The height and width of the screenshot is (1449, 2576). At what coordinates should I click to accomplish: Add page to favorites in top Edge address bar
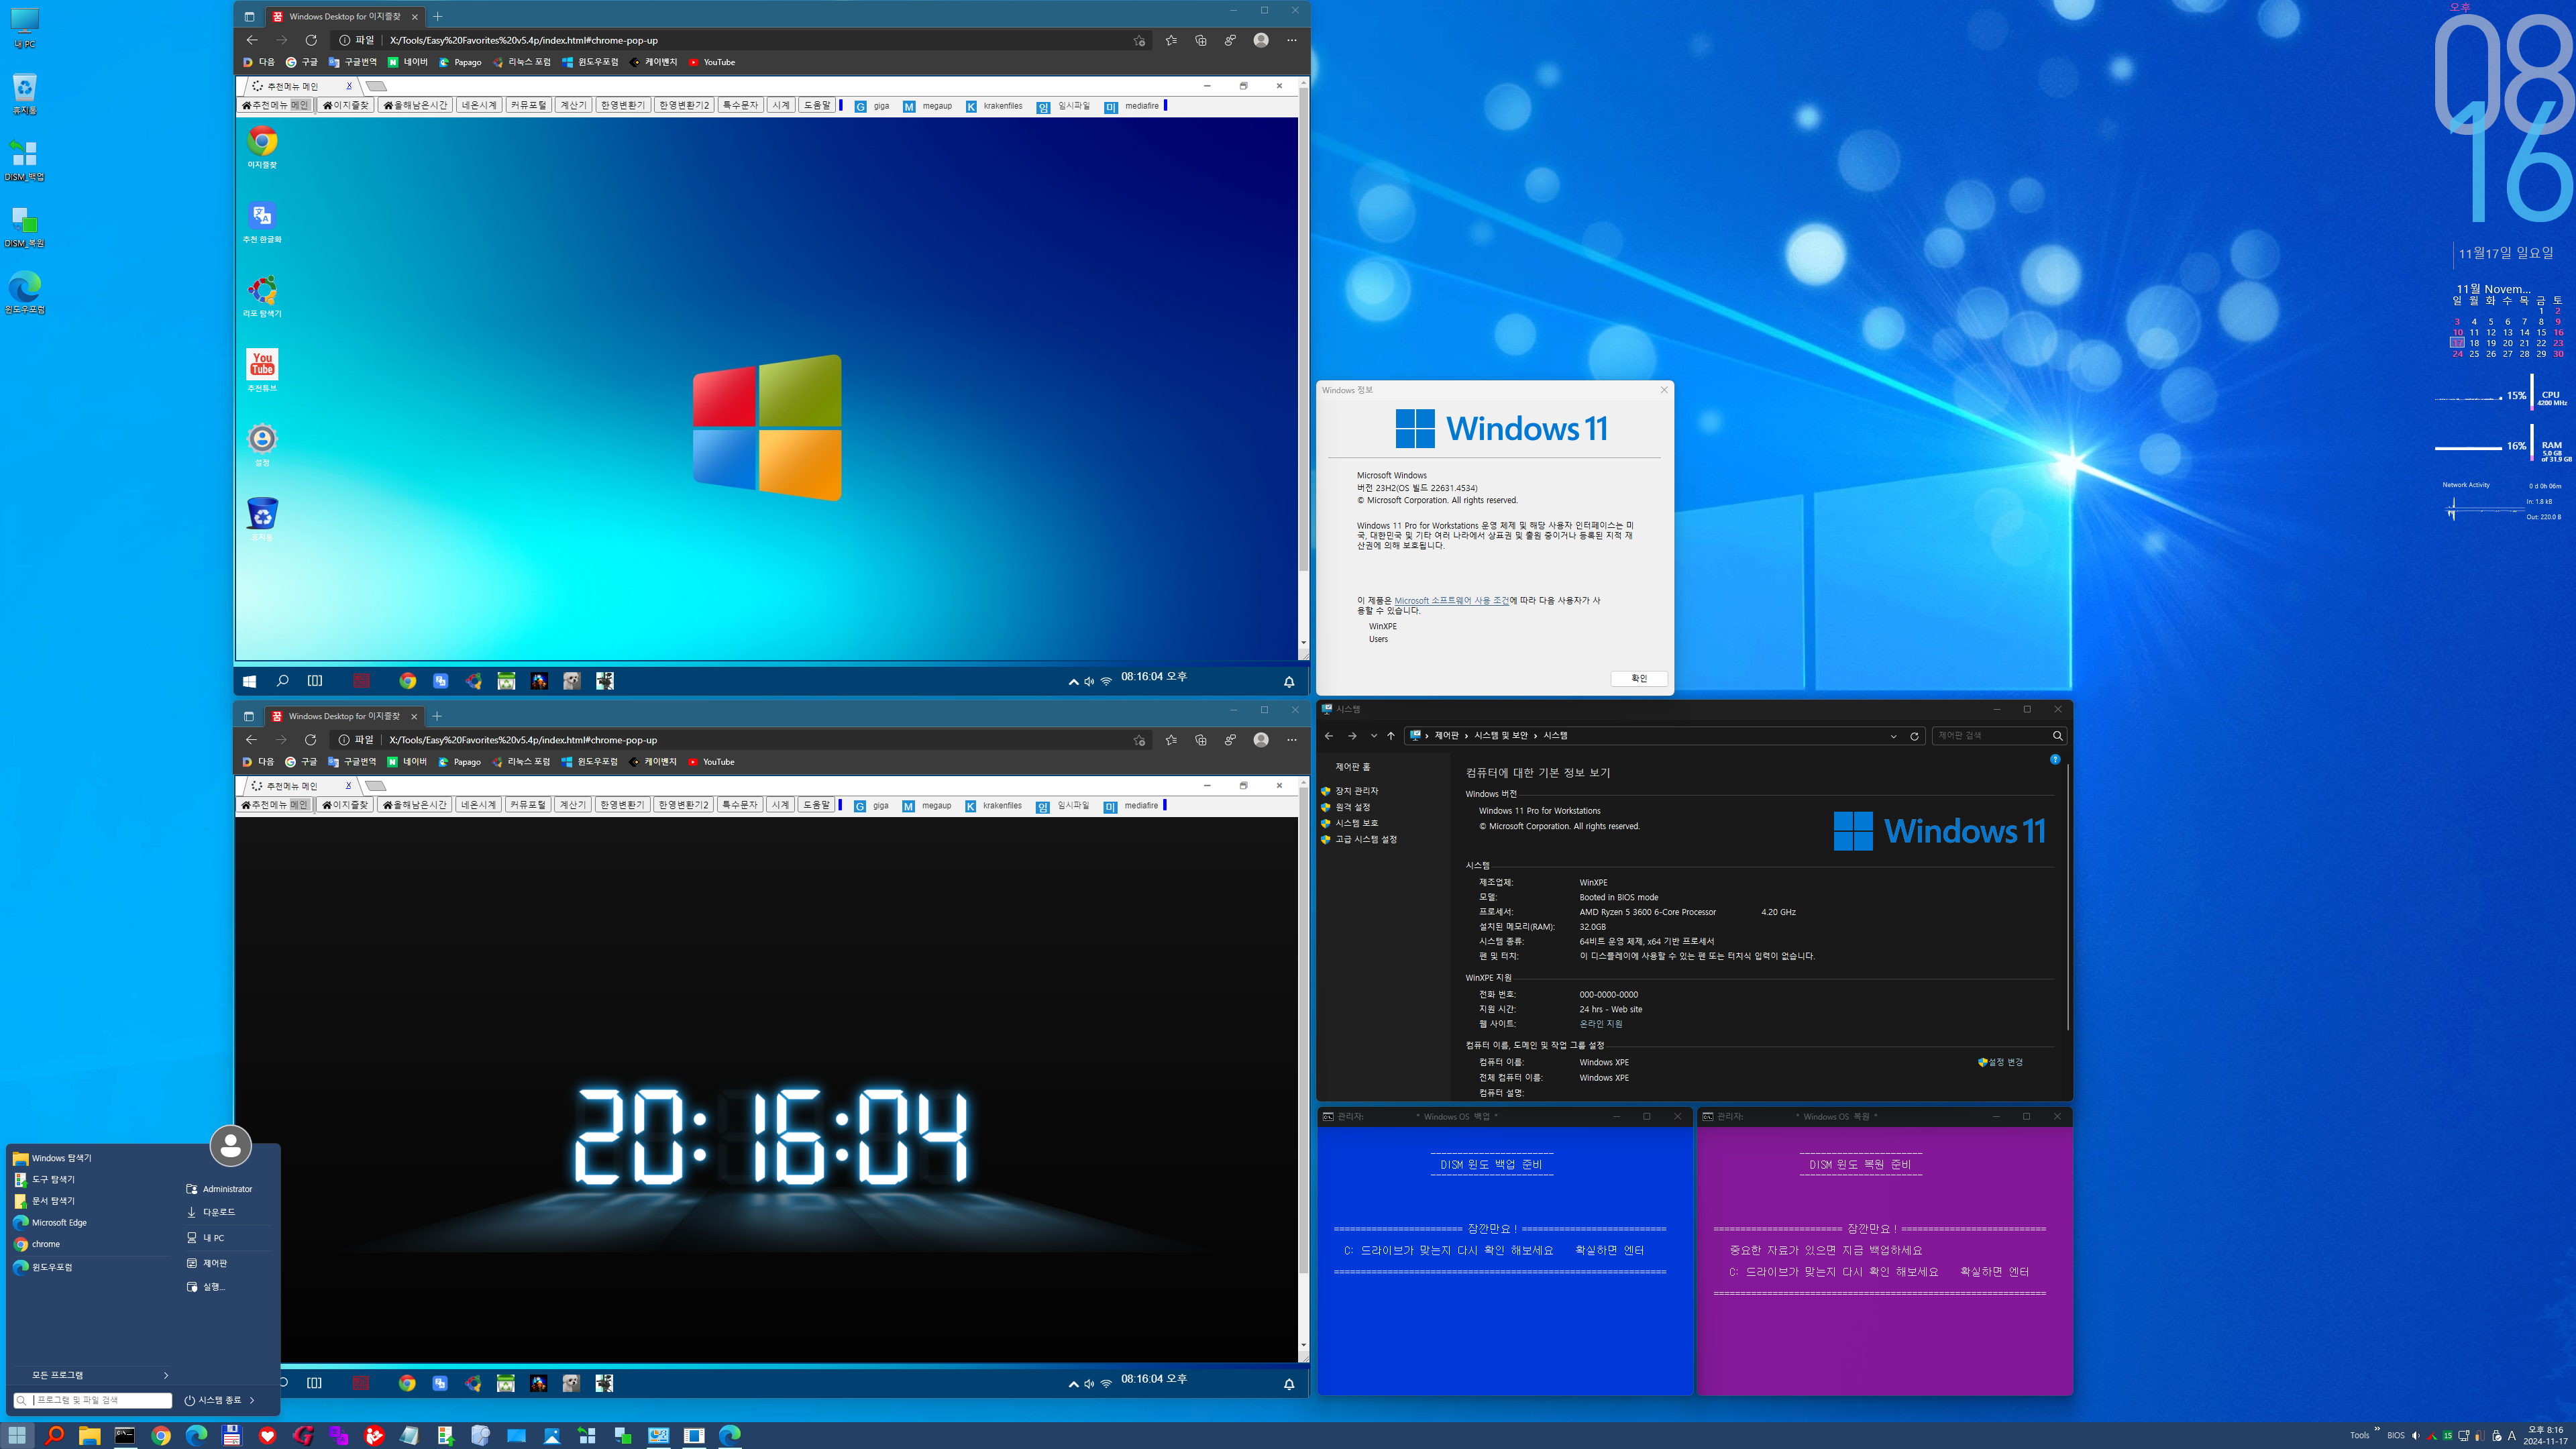[x=1139, y=40]
